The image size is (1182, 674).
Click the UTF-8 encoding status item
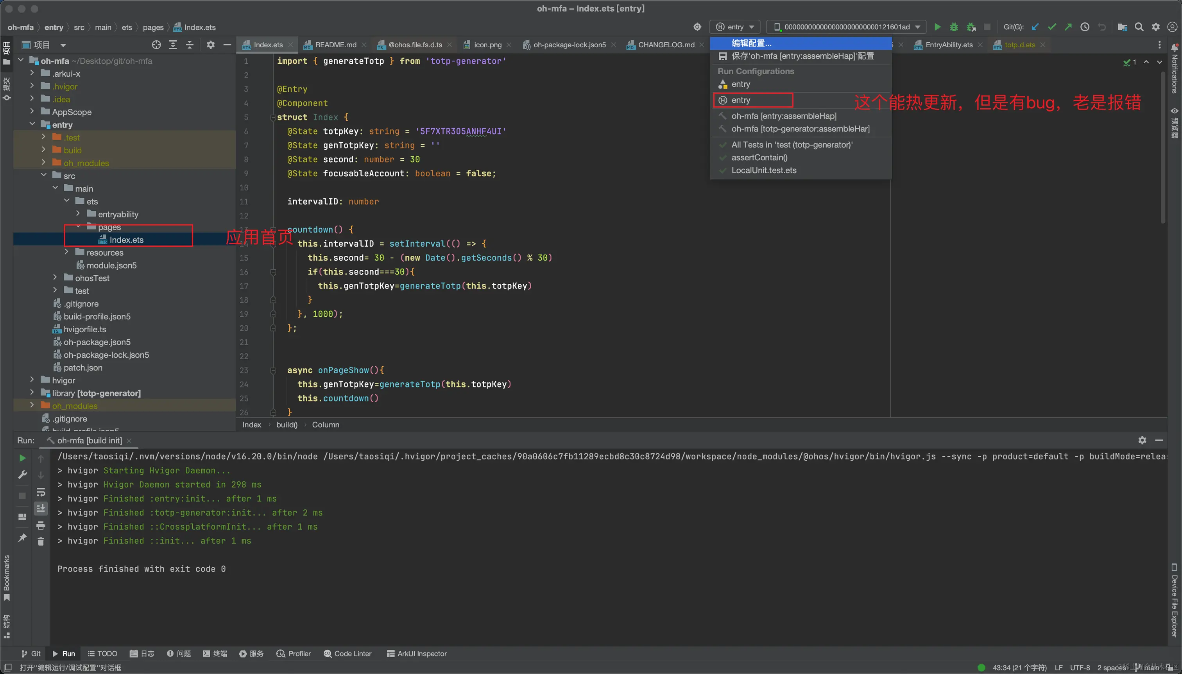tap(1080, 667)
